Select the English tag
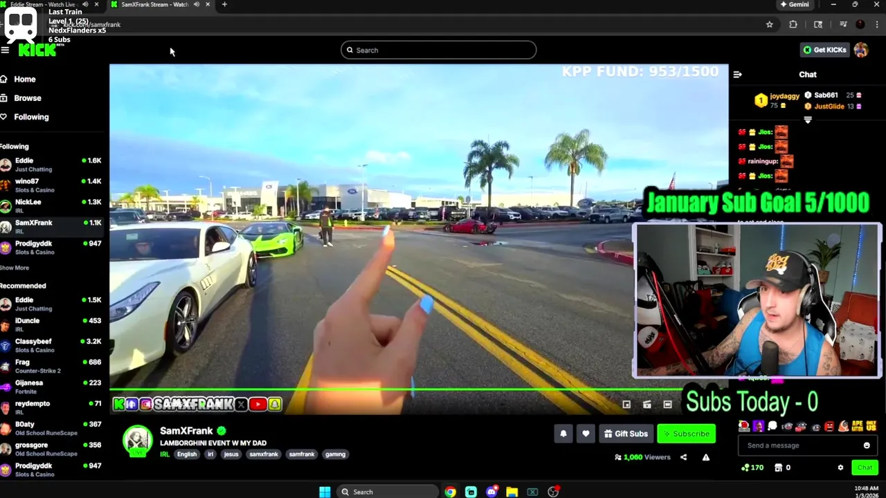Viewport: 886px width, 498px height. (186, 454)
